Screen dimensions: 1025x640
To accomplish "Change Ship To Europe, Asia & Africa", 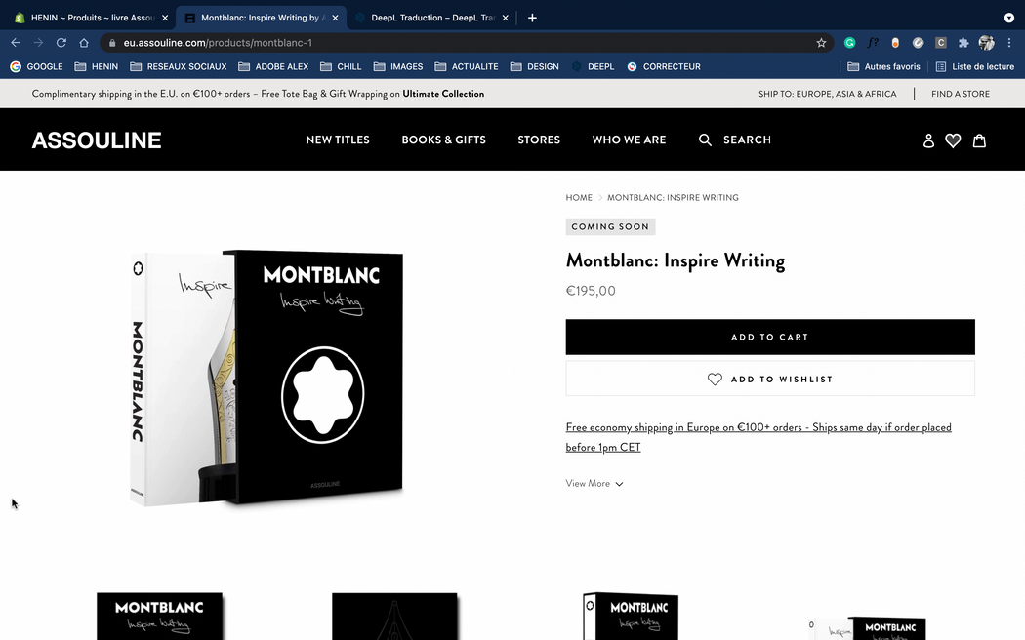I will [827, 94].
